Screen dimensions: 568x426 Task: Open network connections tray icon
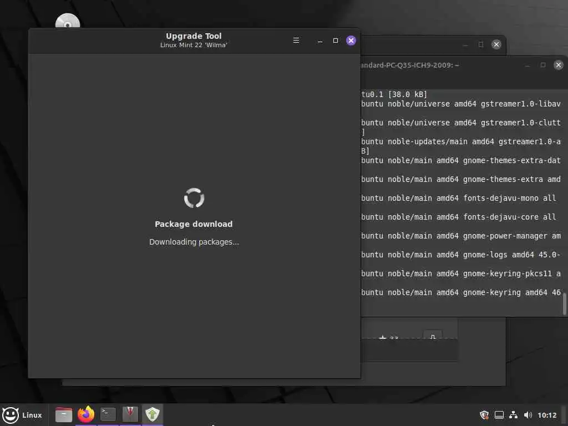pos(513,415)
